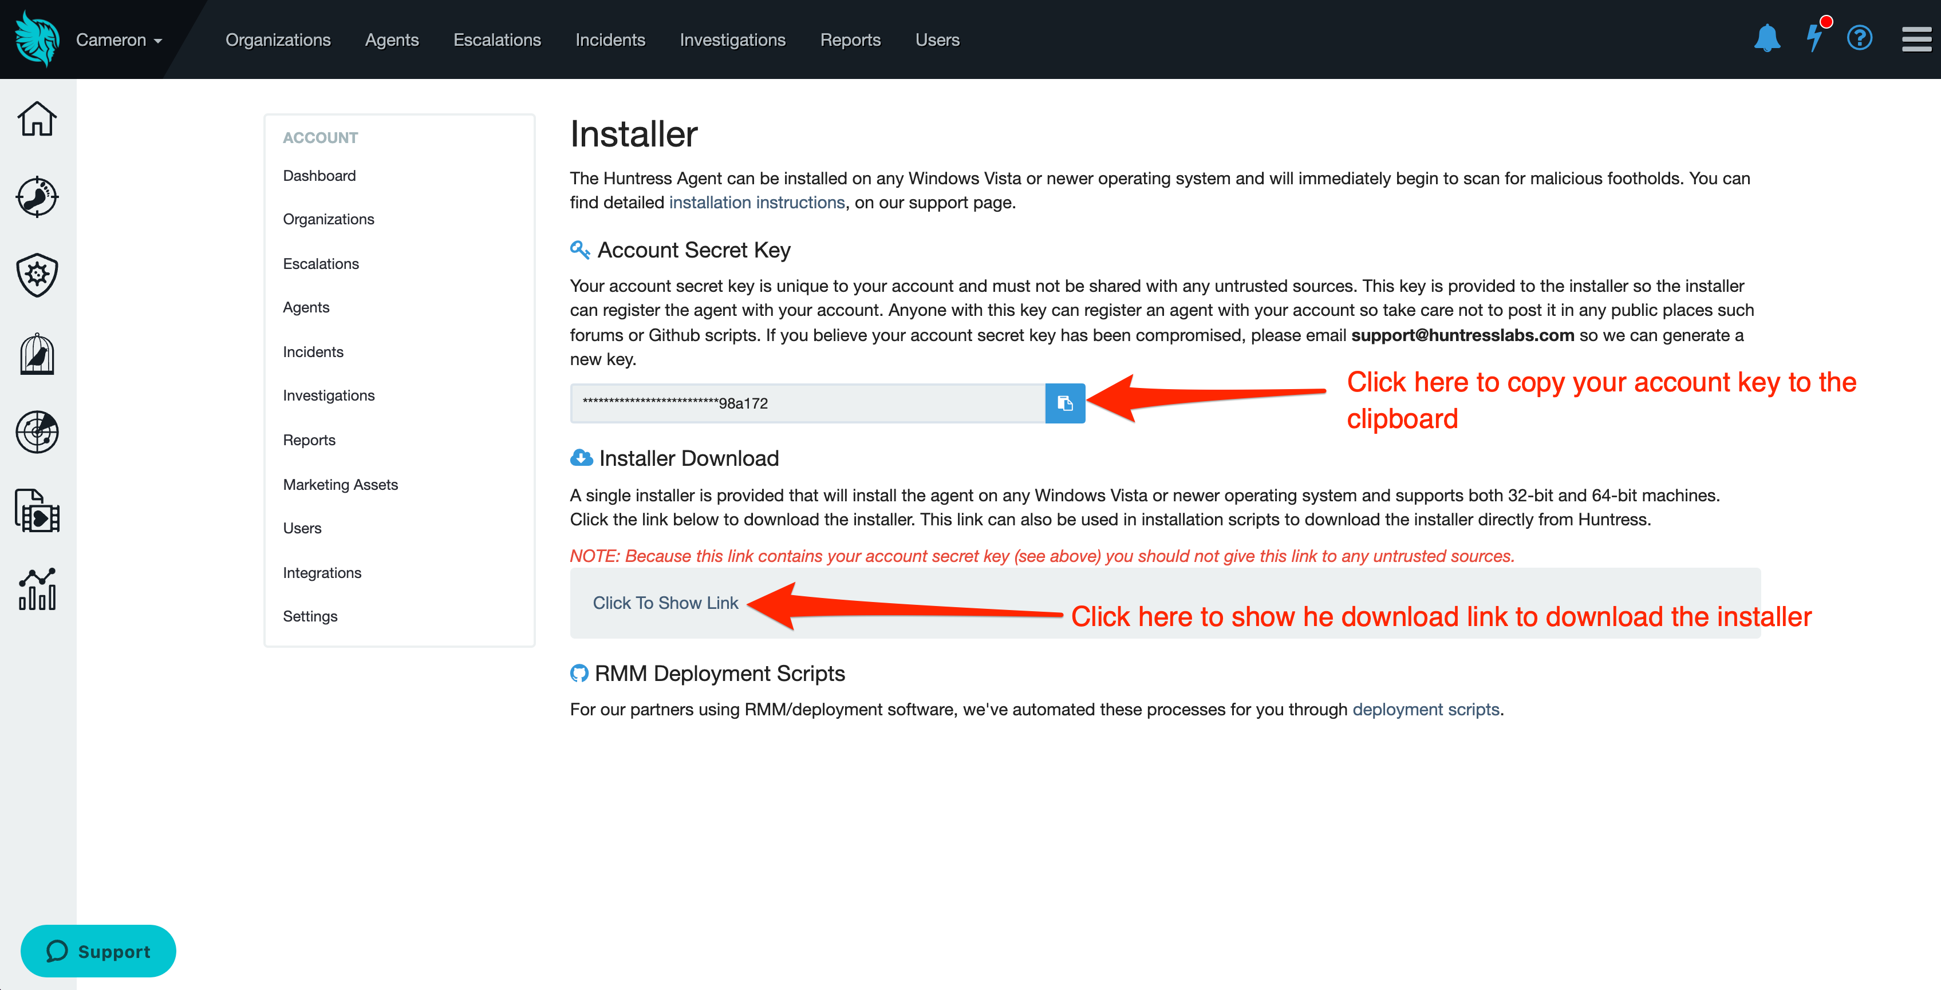Open Organizations in the top navigation
This screenshot has width=1941, height=990.
(x=278, y=40)
